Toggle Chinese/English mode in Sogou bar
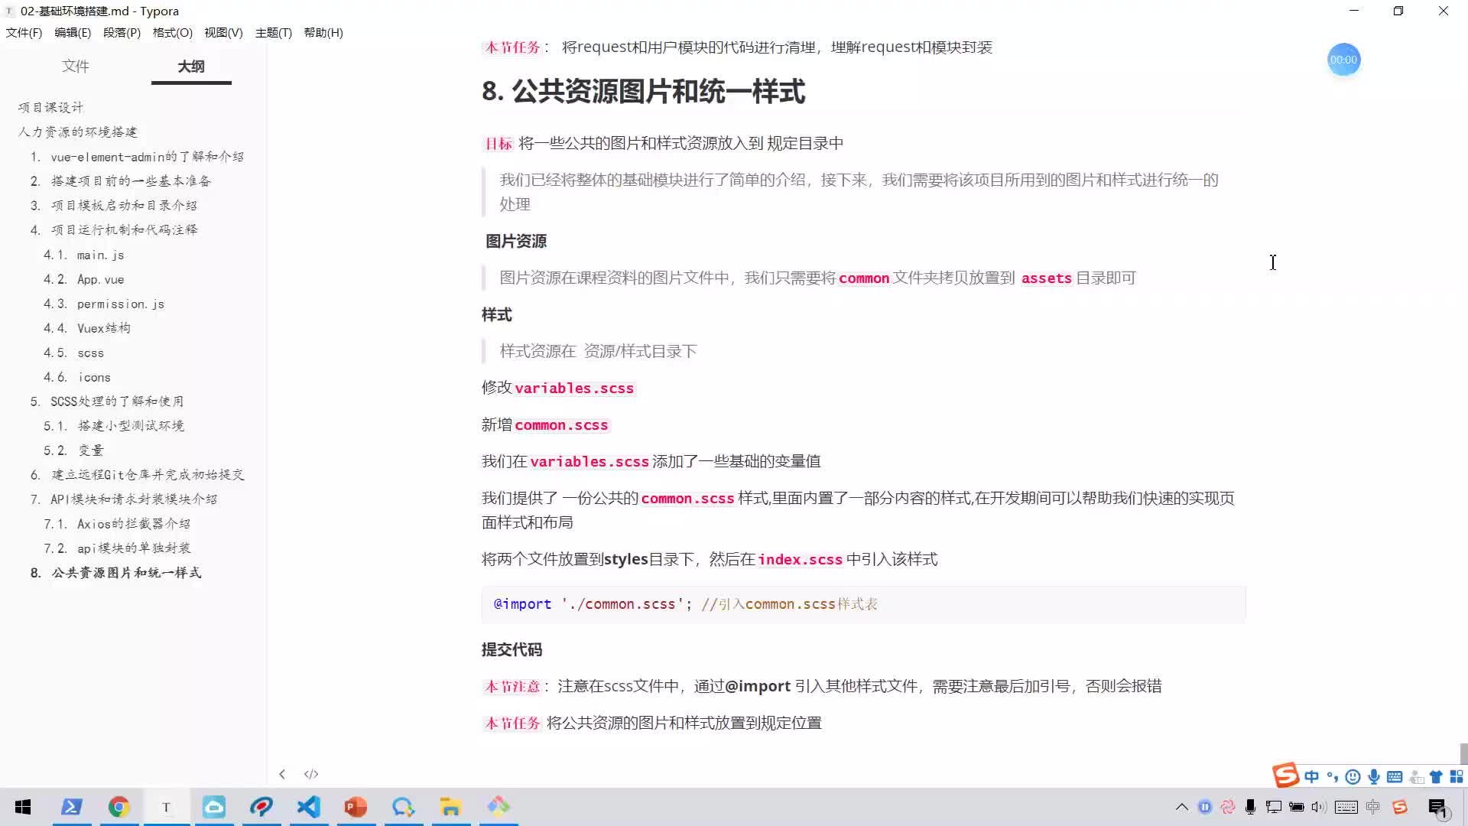 pyautogui.click(x=1312, y=777)
